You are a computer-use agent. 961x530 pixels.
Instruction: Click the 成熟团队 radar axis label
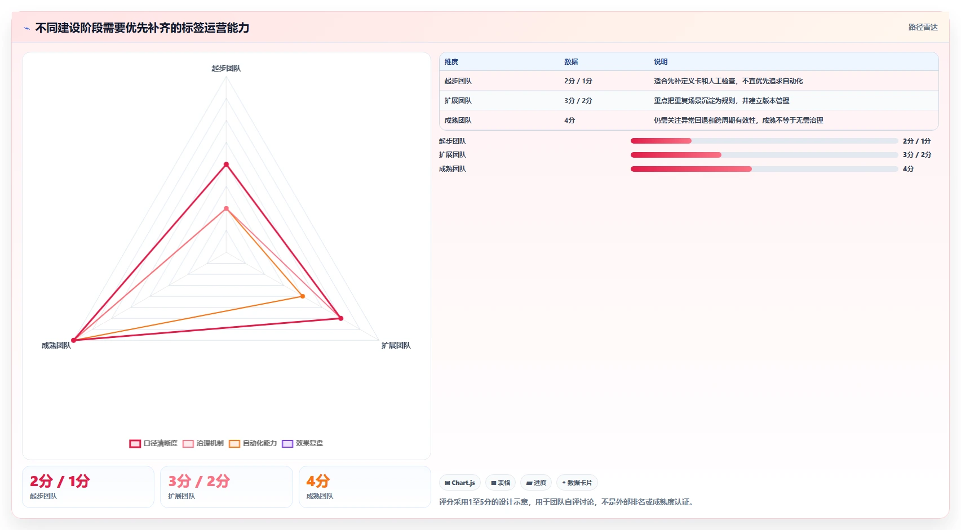click(x=56, y=345)
